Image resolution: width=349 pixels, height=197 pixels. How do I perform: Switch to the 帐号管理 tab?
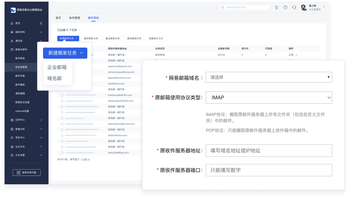(74, 18)
